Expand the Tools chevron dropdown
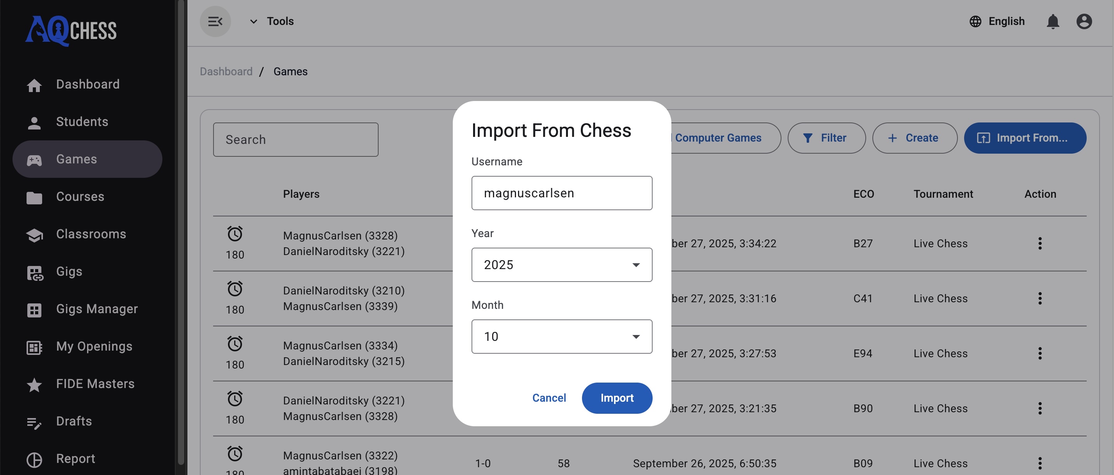The image size is (1114, 475). pos(253,21)
